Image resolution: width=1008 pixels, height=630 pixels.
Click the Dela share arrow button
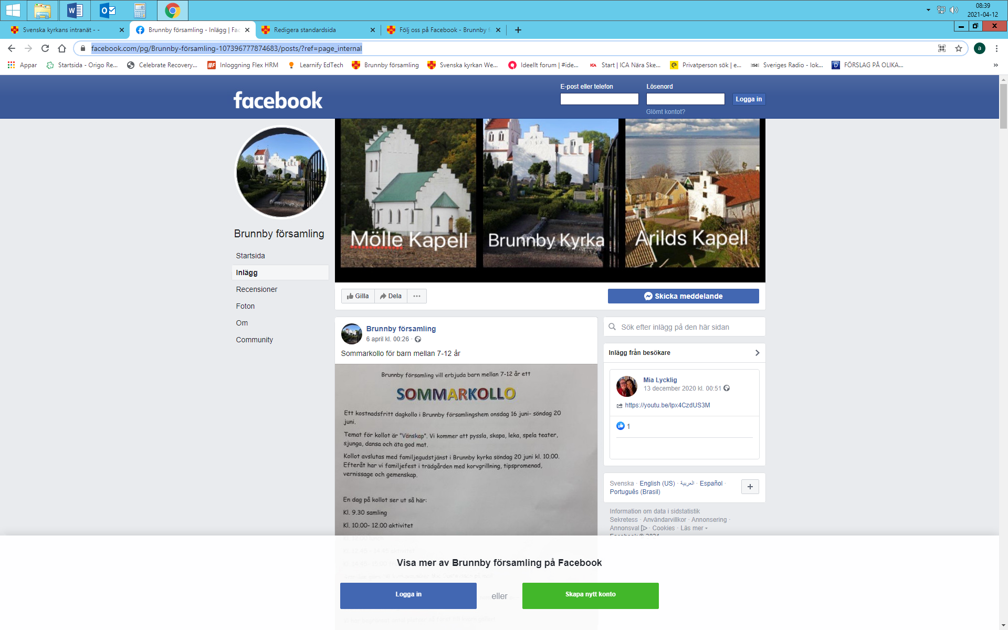(x=391, y=296)
